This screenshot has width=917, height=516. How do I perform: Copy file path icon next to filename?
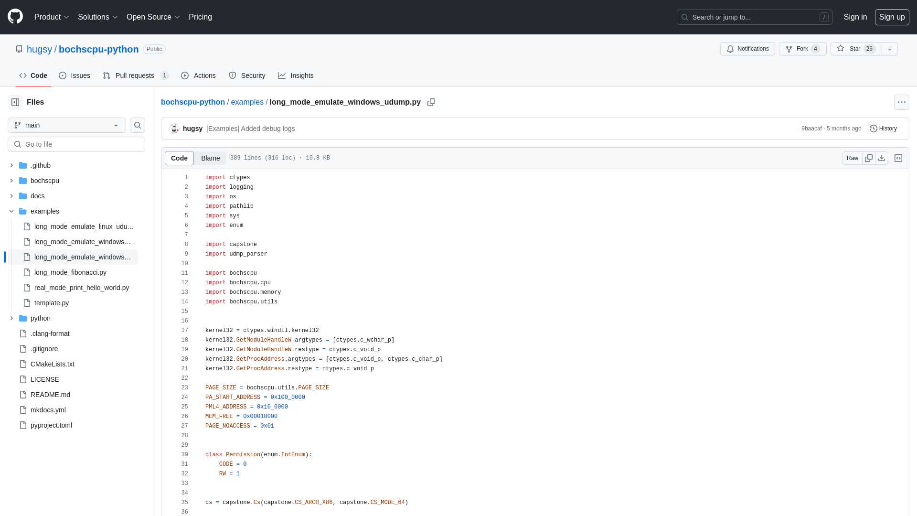pos(431,102)
